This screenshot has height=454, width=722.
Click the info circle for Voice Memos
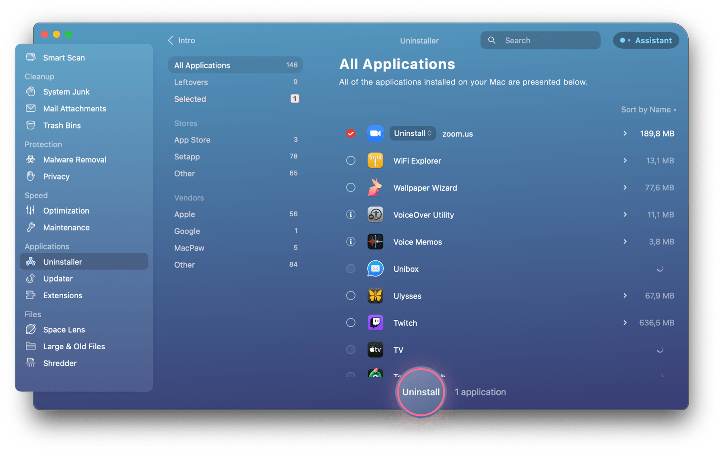pos(351,241)
